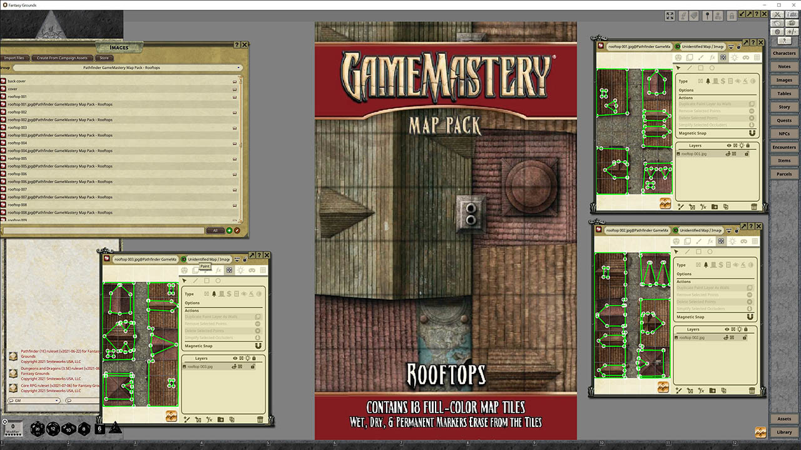
Task: Activate the Lighting tool in rooftop 001 toolbar
Action: tap(735, 57)
